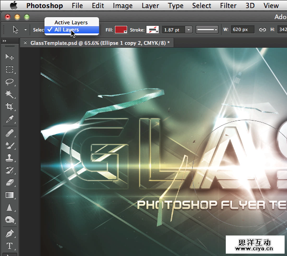
Task: Open the Apple menu
Action: (13, 5)
